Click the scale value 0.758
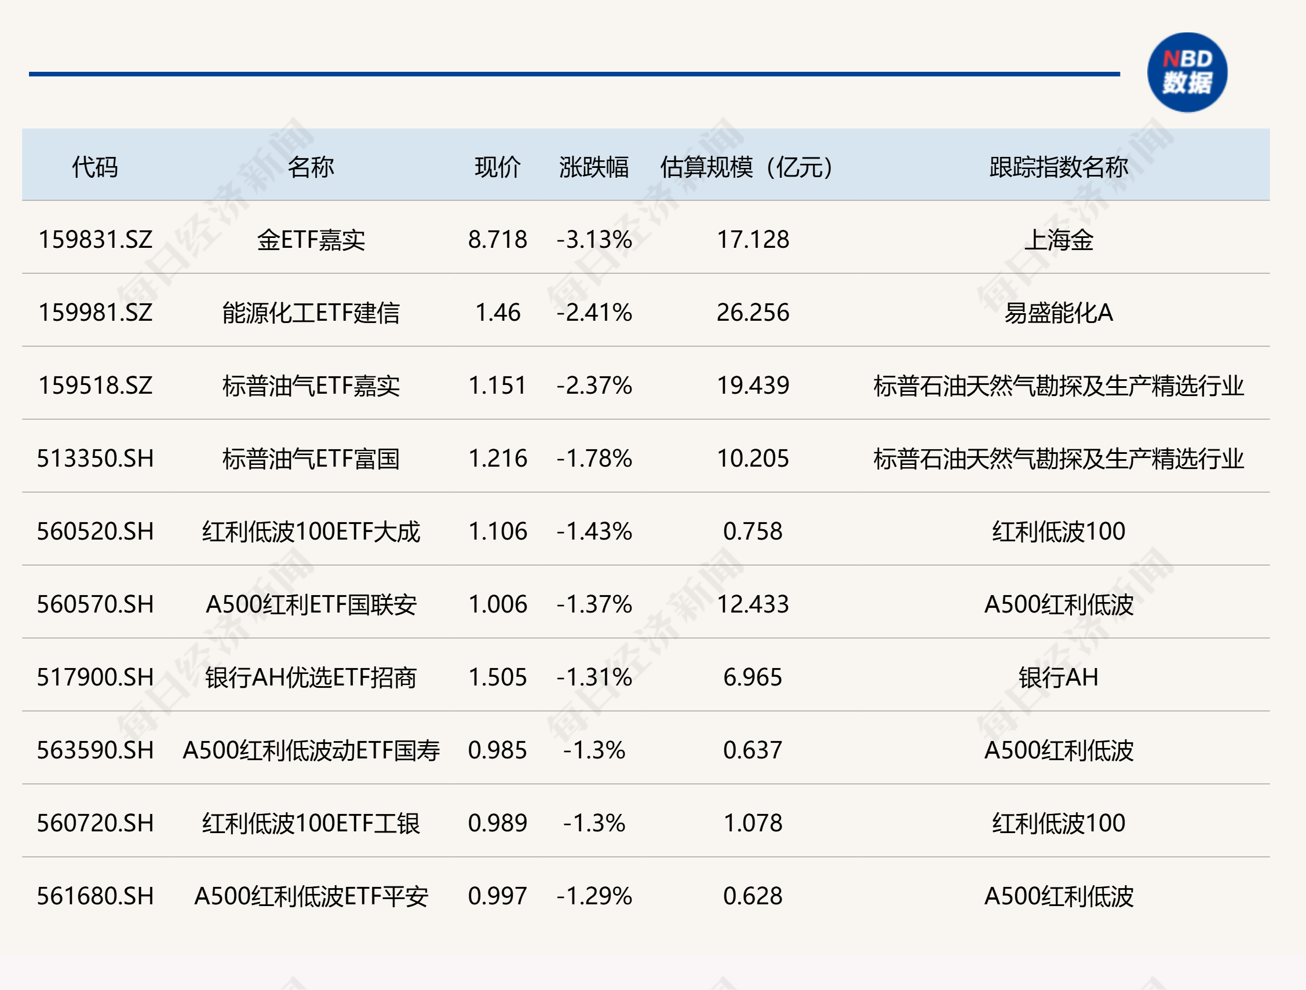1306x990 pixels. [753, 531]
